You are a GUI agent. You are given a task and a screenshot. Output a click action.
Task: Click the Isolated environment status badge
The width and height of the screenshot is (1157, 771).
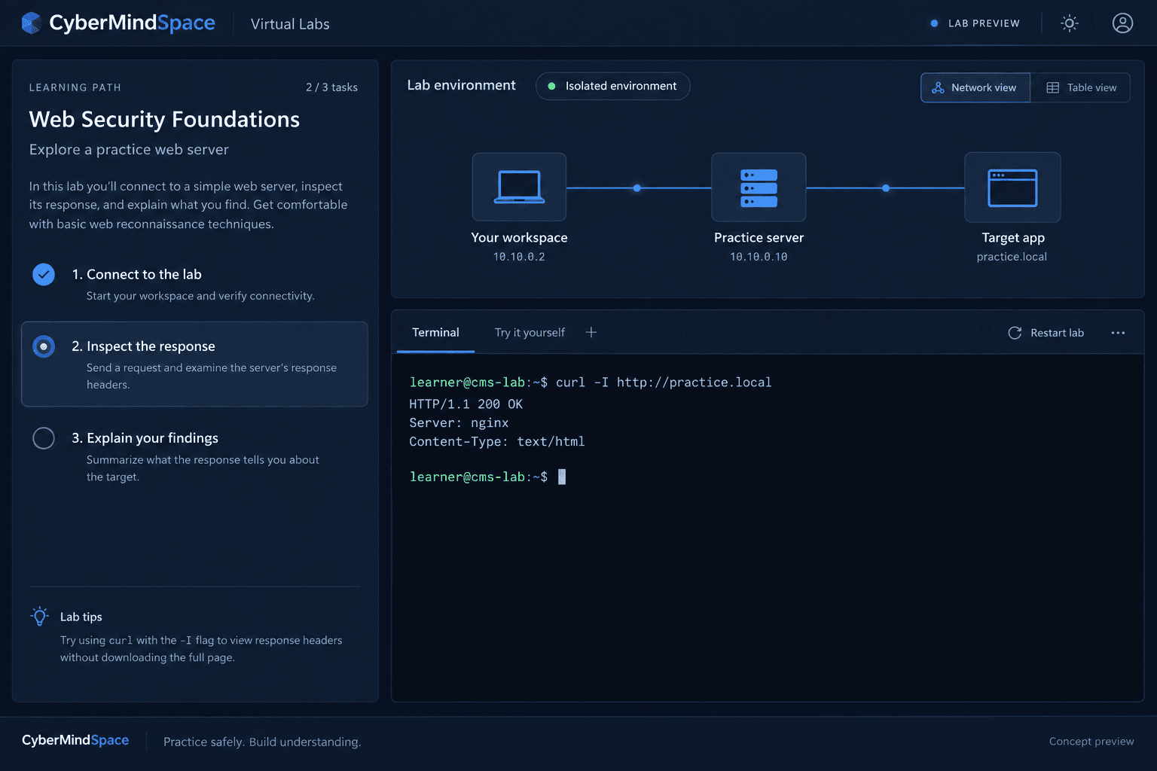click(612, 86)
